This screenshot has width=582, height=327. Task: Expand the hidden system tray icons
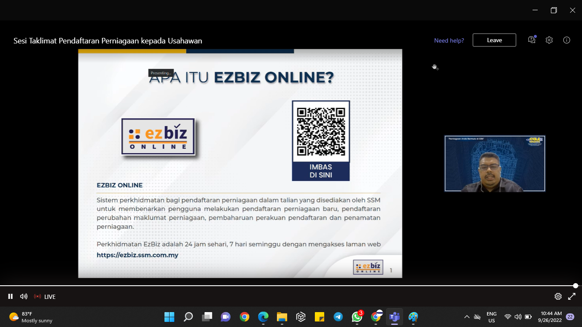pos(467,317)
